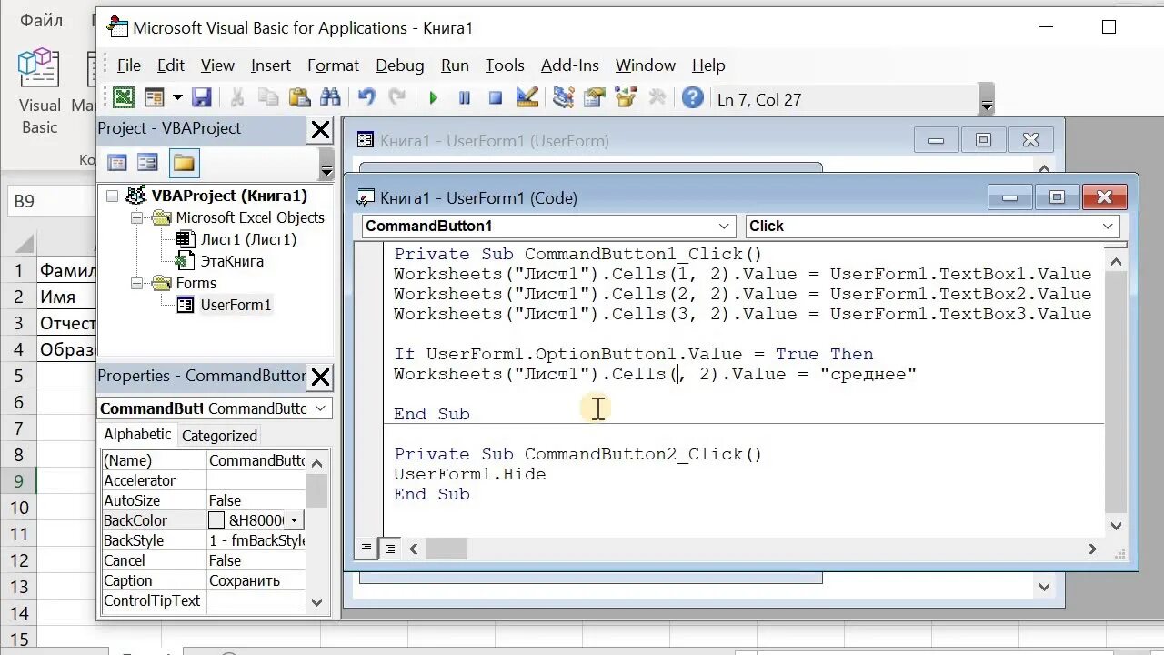Click View Code icon in Project panel
Viewport: 1164px width, 655px height.
[117, 163]
